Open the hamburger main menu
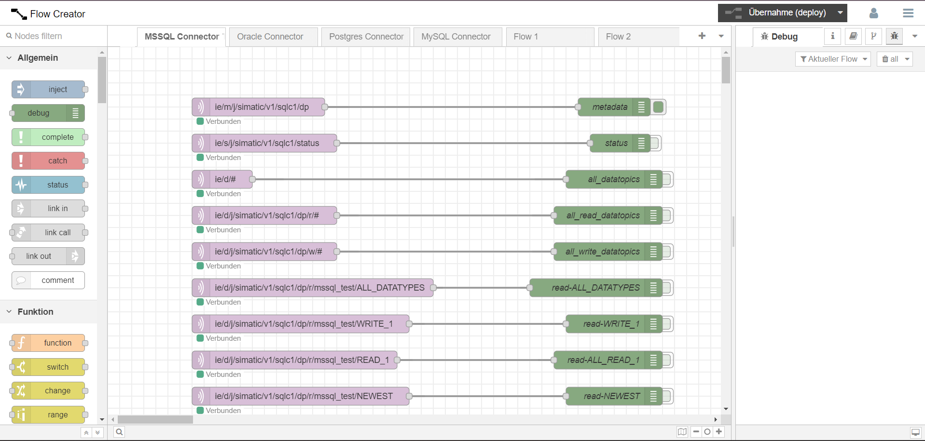The height and width of the screenshot is (441, 925). click(908, 13)
